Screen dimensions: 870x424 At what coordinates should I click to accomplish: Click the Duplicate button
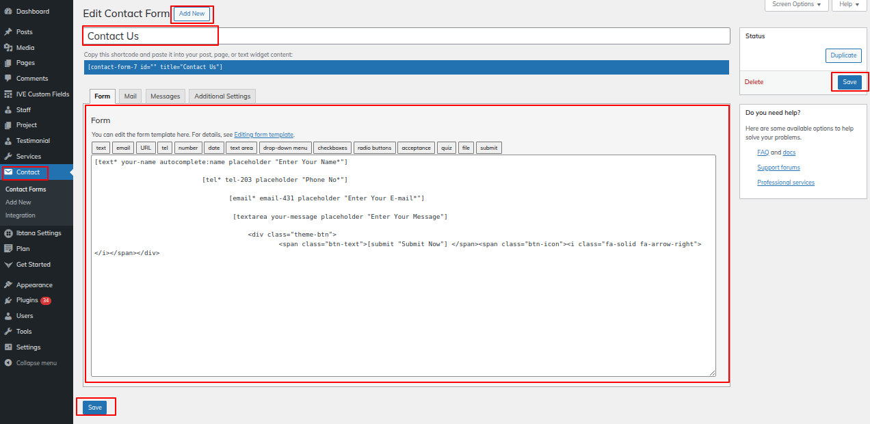(843, 55)
